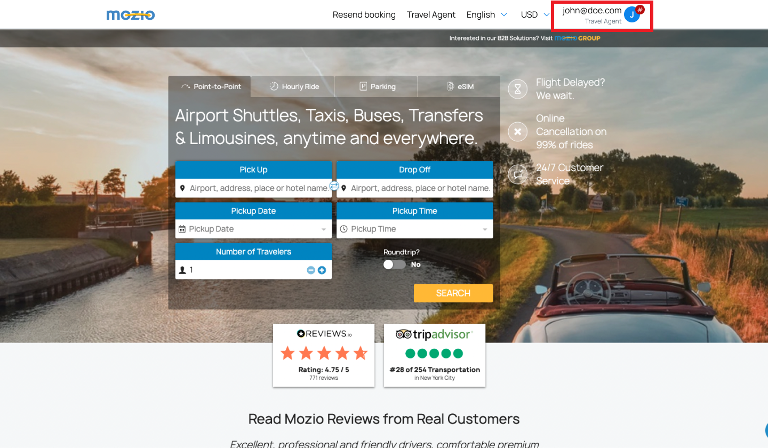Open the USD currency dropdown

(x=534, y=14)
